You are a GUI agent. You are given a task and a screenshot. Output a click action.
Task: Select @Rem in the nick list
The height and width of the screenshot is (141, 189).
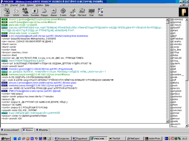(x=174, y=105)
